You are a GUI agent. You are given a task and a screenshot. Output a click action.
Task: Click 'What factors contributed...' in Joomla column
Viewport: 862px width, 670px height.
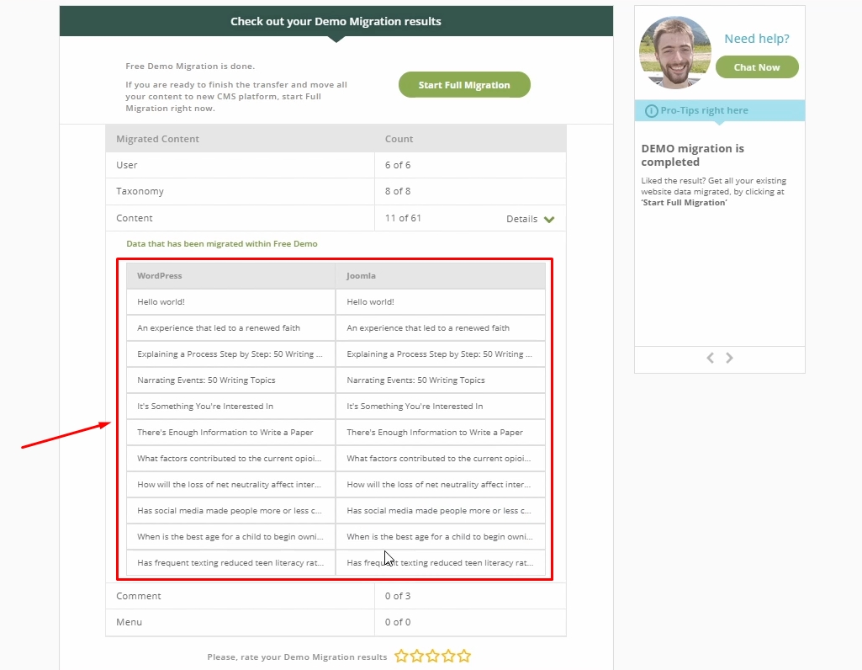[439, 459]
